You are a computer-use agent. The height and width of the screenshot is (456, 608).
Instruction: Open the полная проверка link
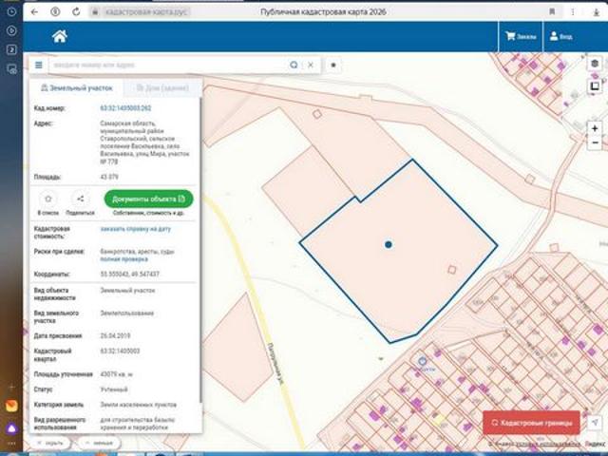point(124,259)
